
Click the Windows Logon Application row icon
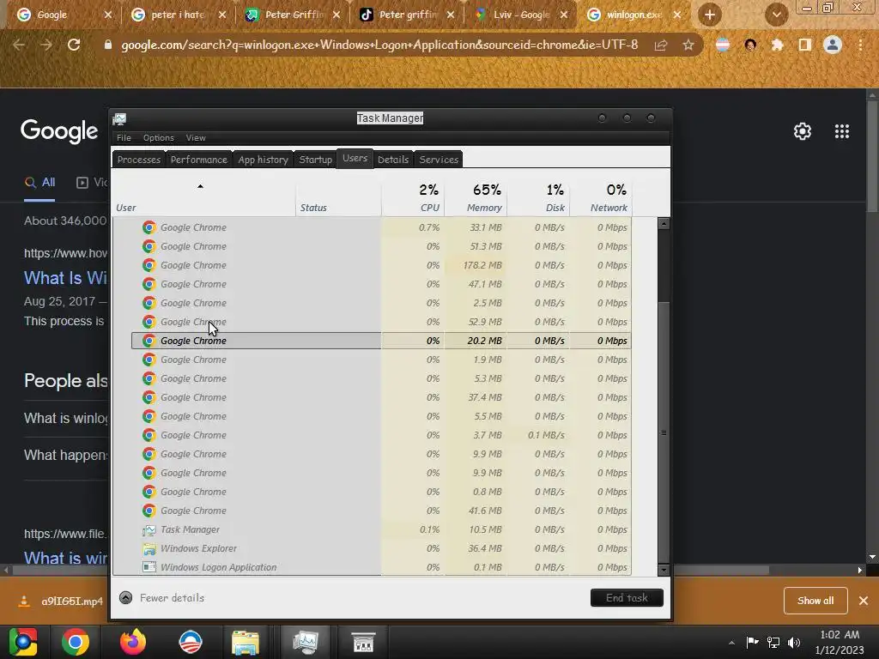click(149, 567)
